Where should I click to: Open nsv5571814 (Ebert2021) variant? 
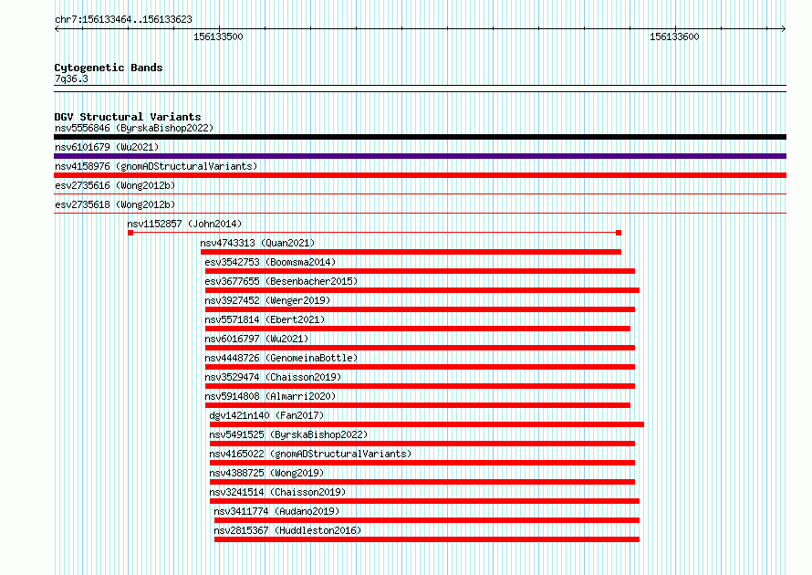pyautogui.click(x=265, y=319)
